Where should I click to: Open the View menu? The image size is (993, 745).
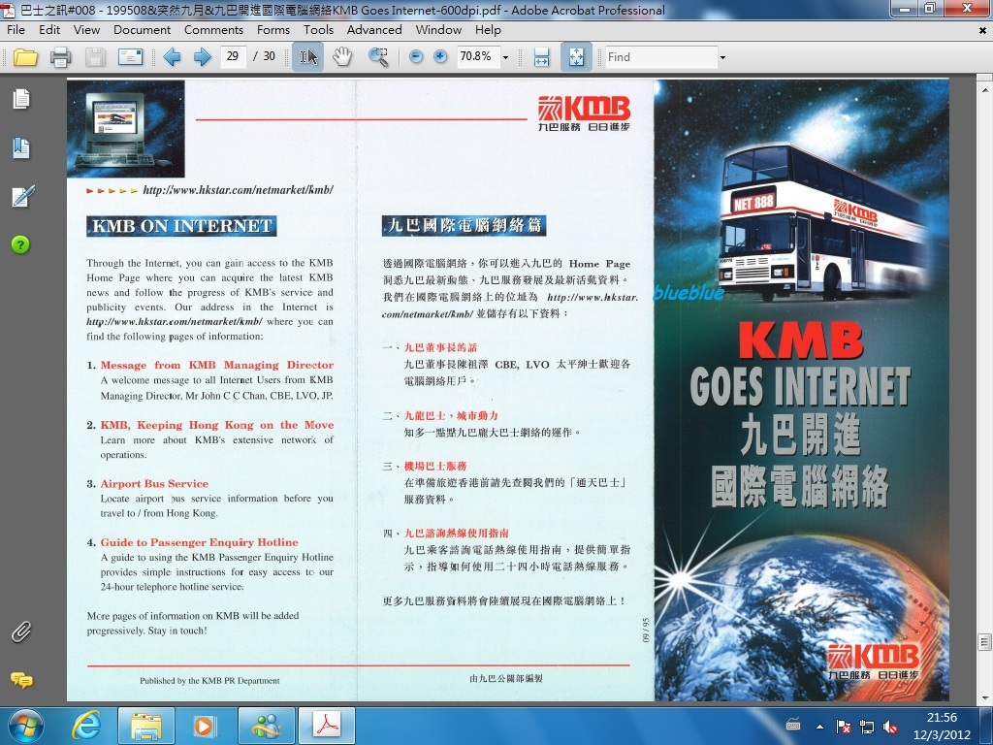pos(86,30)
